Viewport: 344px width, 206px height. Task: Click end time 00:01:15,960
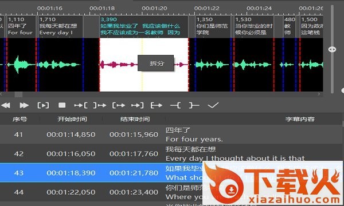click(x=134, y=134)
